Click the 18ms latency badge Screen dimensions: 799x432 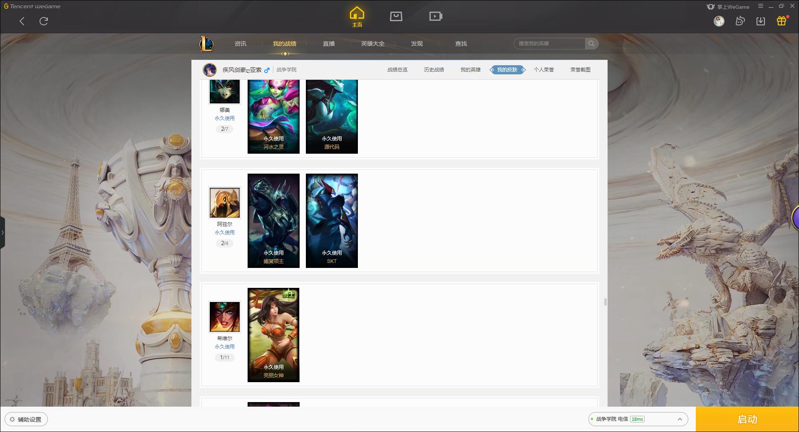pyautogui.click(x=637, y=419)
